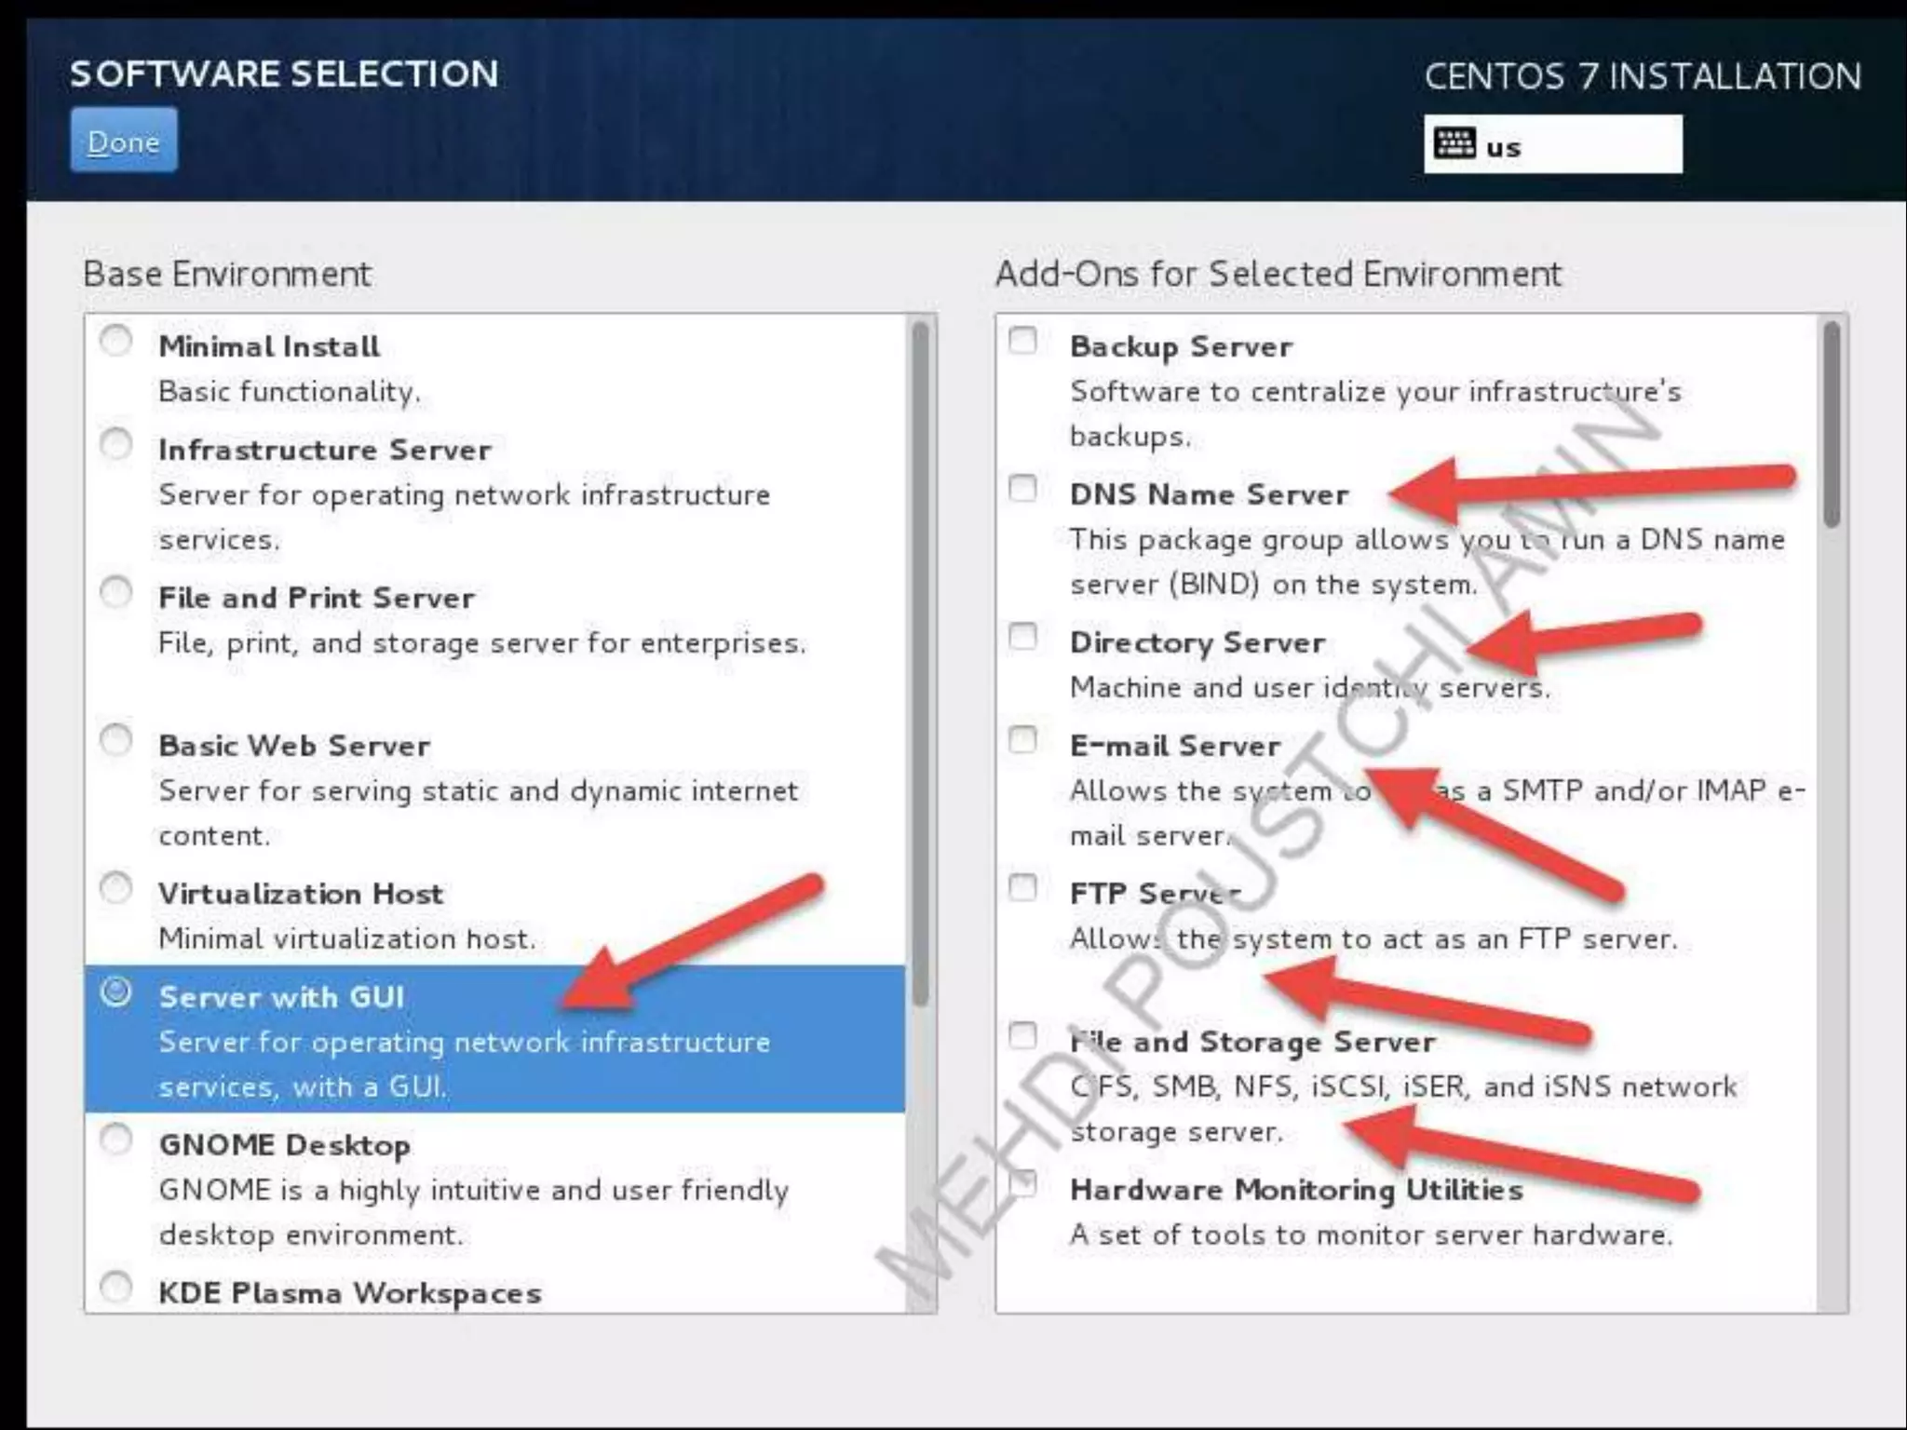Check the FTP Server checkbox
Screen dimensions: 1907x1430
click(x=1022, y=888)
